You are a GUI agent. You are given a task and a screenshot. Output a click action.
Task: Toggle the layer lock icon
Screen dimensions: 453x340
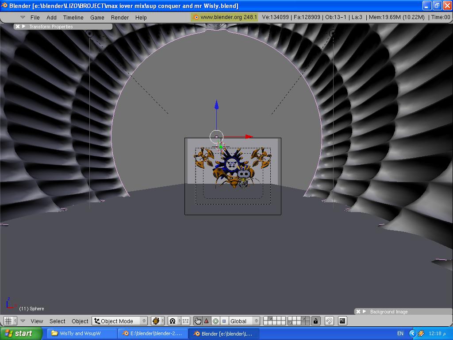[x=315, y=321]
